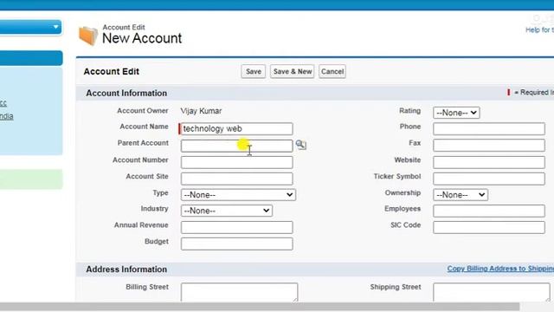Open the Type dropdown
The height and width of the screenshot is (312, 554).
click(238, 194)
